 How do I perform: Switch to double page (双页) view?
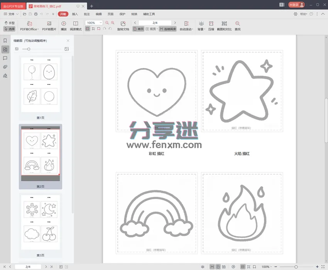point(151,29)
